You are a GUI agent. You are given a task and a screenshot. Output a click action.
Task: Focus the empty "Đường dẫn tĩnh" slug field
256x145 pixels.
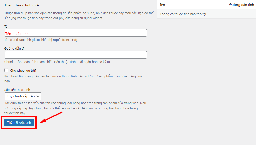pos(76,55)
